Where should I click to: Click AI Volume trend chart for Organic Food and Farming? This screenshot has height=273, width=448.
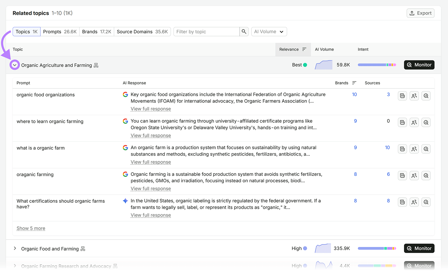[x=323, y=248]
